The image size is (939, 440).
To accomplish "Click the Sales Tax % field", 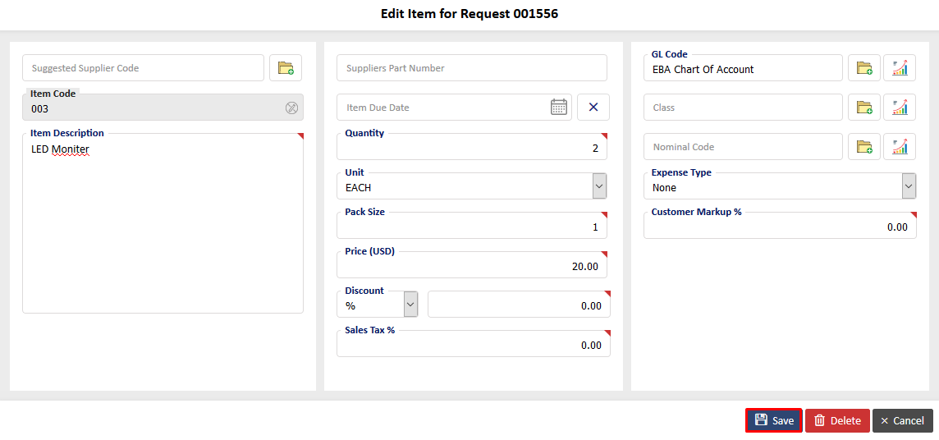I will (x=473, y=344).
